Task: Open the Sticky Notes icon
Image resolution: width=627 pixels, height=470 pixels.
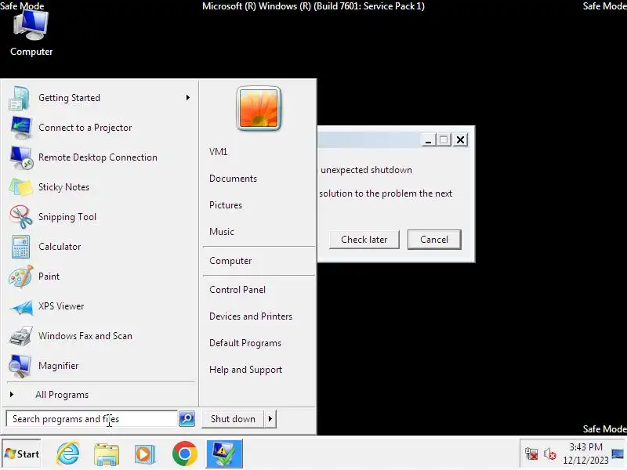Action: 20,187
